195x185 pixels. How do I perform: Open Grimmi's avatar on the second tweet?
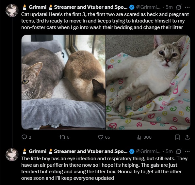(x=12, y=155)
